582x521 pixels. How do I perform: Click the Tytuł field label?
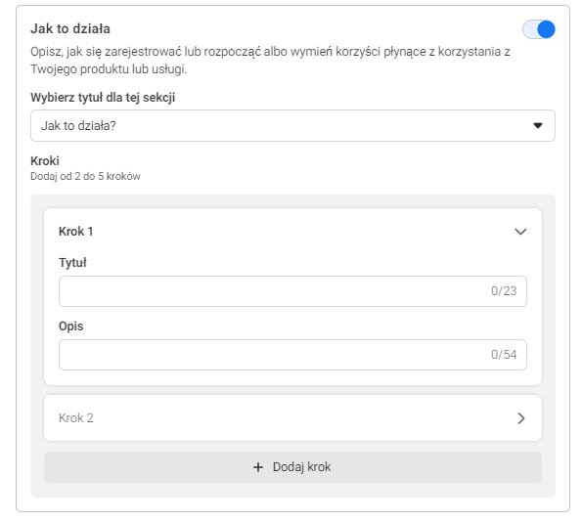point(72,263)
